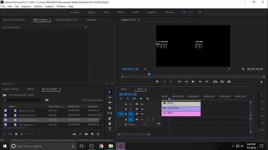Screen dimensions: 268x150
Task: Open the Markers menu
Action: pos(38,7)
